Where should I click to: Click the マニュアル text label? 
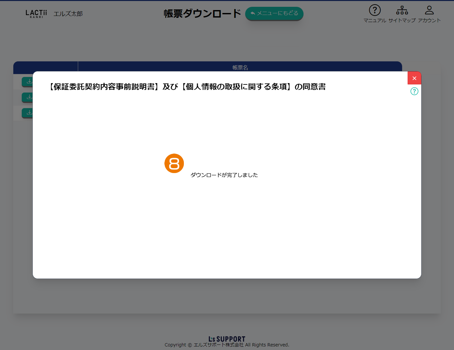pyautogui.click(x=375, y=20)
